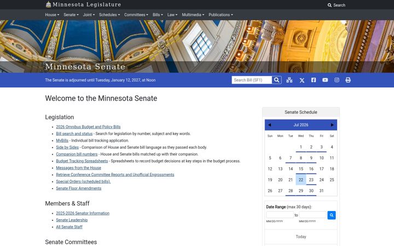The height and width of the screenshot is (246, 394).
Task: Select July 29 in the calendar
Action: (301, 191)
